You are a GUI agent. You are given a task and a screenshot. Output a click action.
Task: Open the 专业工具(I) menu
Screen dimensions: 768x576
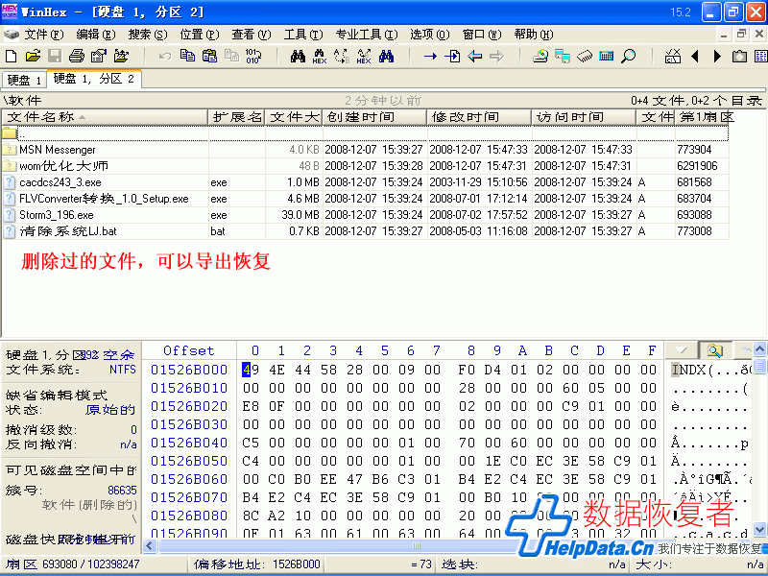(367, 35)
